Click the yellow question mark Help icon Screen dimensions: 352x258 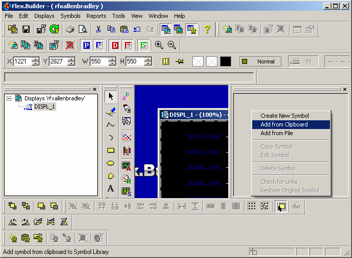[207, 29]
